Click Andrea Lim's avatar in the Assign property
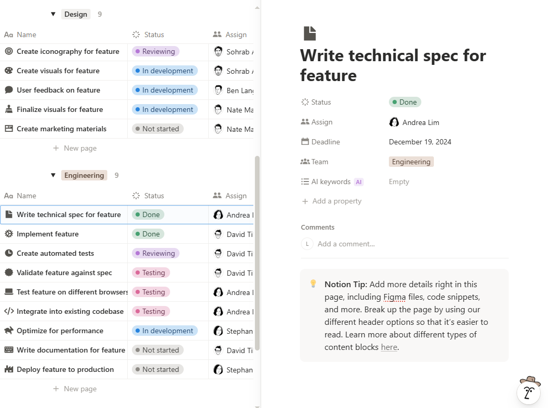 (x=394, y=122)
